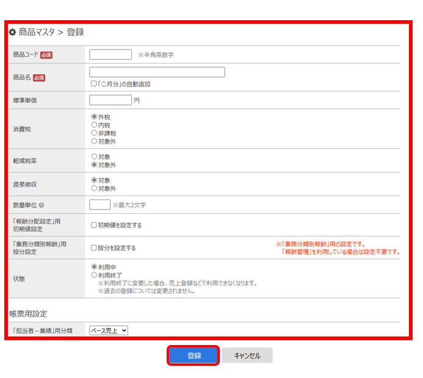
Task: Click the 商品コード input field
Action: click(x=110, y=54)
